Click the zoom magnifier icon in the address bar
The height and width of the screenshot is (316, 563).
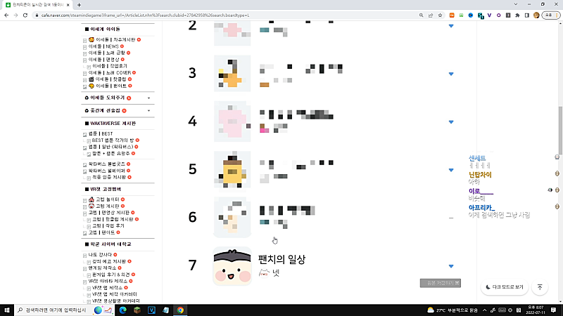tap(421, 15)
